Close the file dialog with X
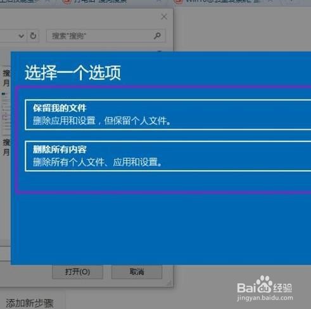The image size is (311, 309). [164, 16]
